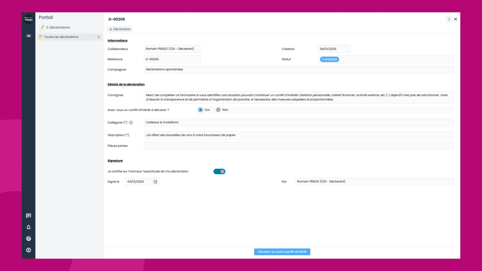Open the calendar icon beside Signé le
This screenshot has width=482, height=271.
point(155,182)
